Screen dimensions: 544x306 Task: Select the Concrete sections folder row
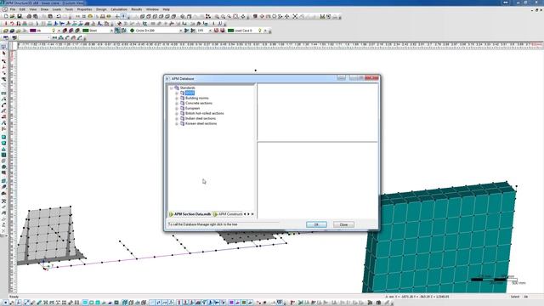198,104
